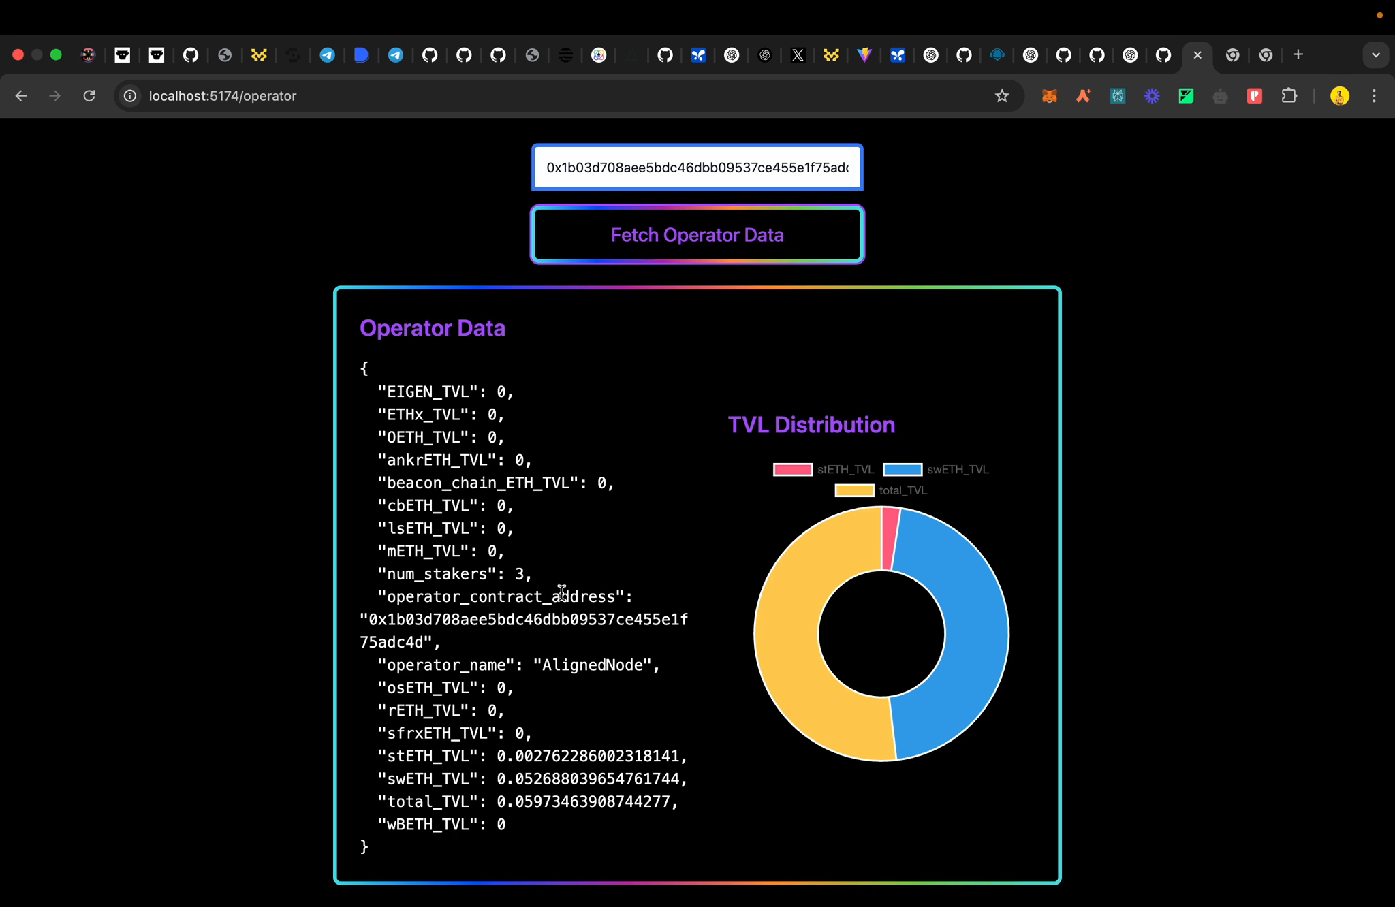The image size is (1395, 907).
Task: Switch to the dark-background ChatGPT tab
Action: pos(764,55)
